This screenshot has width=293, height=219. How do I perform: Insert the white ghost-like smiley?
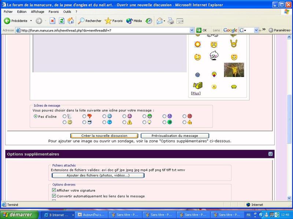pos(214,55)
